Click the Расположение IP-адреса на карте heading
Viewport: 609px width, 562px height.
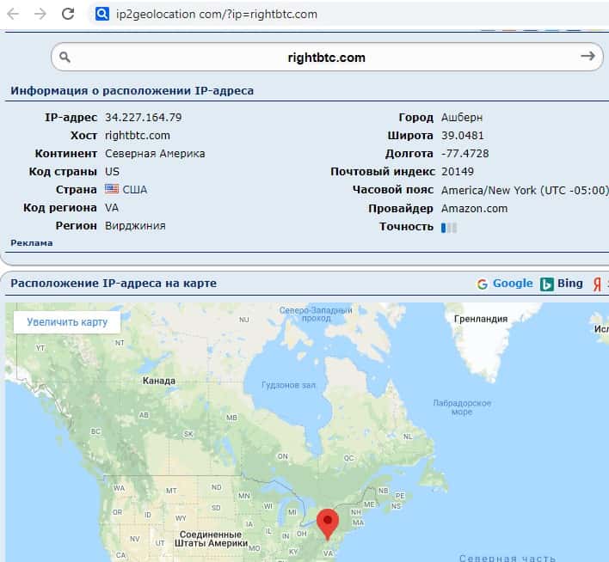(x=114, y=284)
